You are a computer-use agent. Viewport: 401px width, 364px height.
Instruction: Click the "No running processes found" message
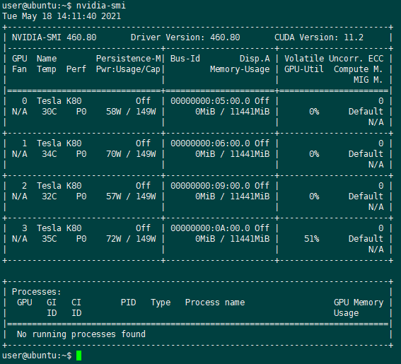pyautogui.click(x=81, y=334)
